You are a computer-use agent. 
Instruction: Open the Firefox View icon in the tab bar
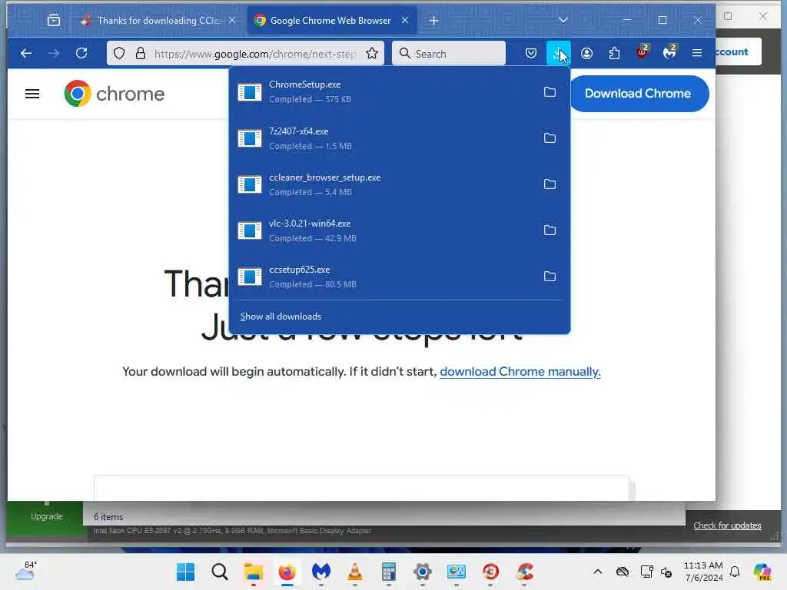54,20
